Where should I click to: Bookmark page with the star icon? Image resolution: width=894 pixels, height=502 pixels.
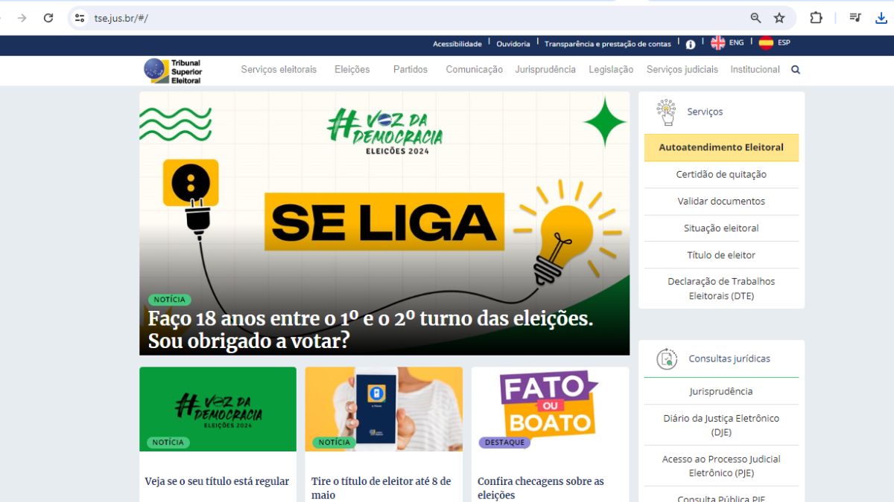(779, 18)
